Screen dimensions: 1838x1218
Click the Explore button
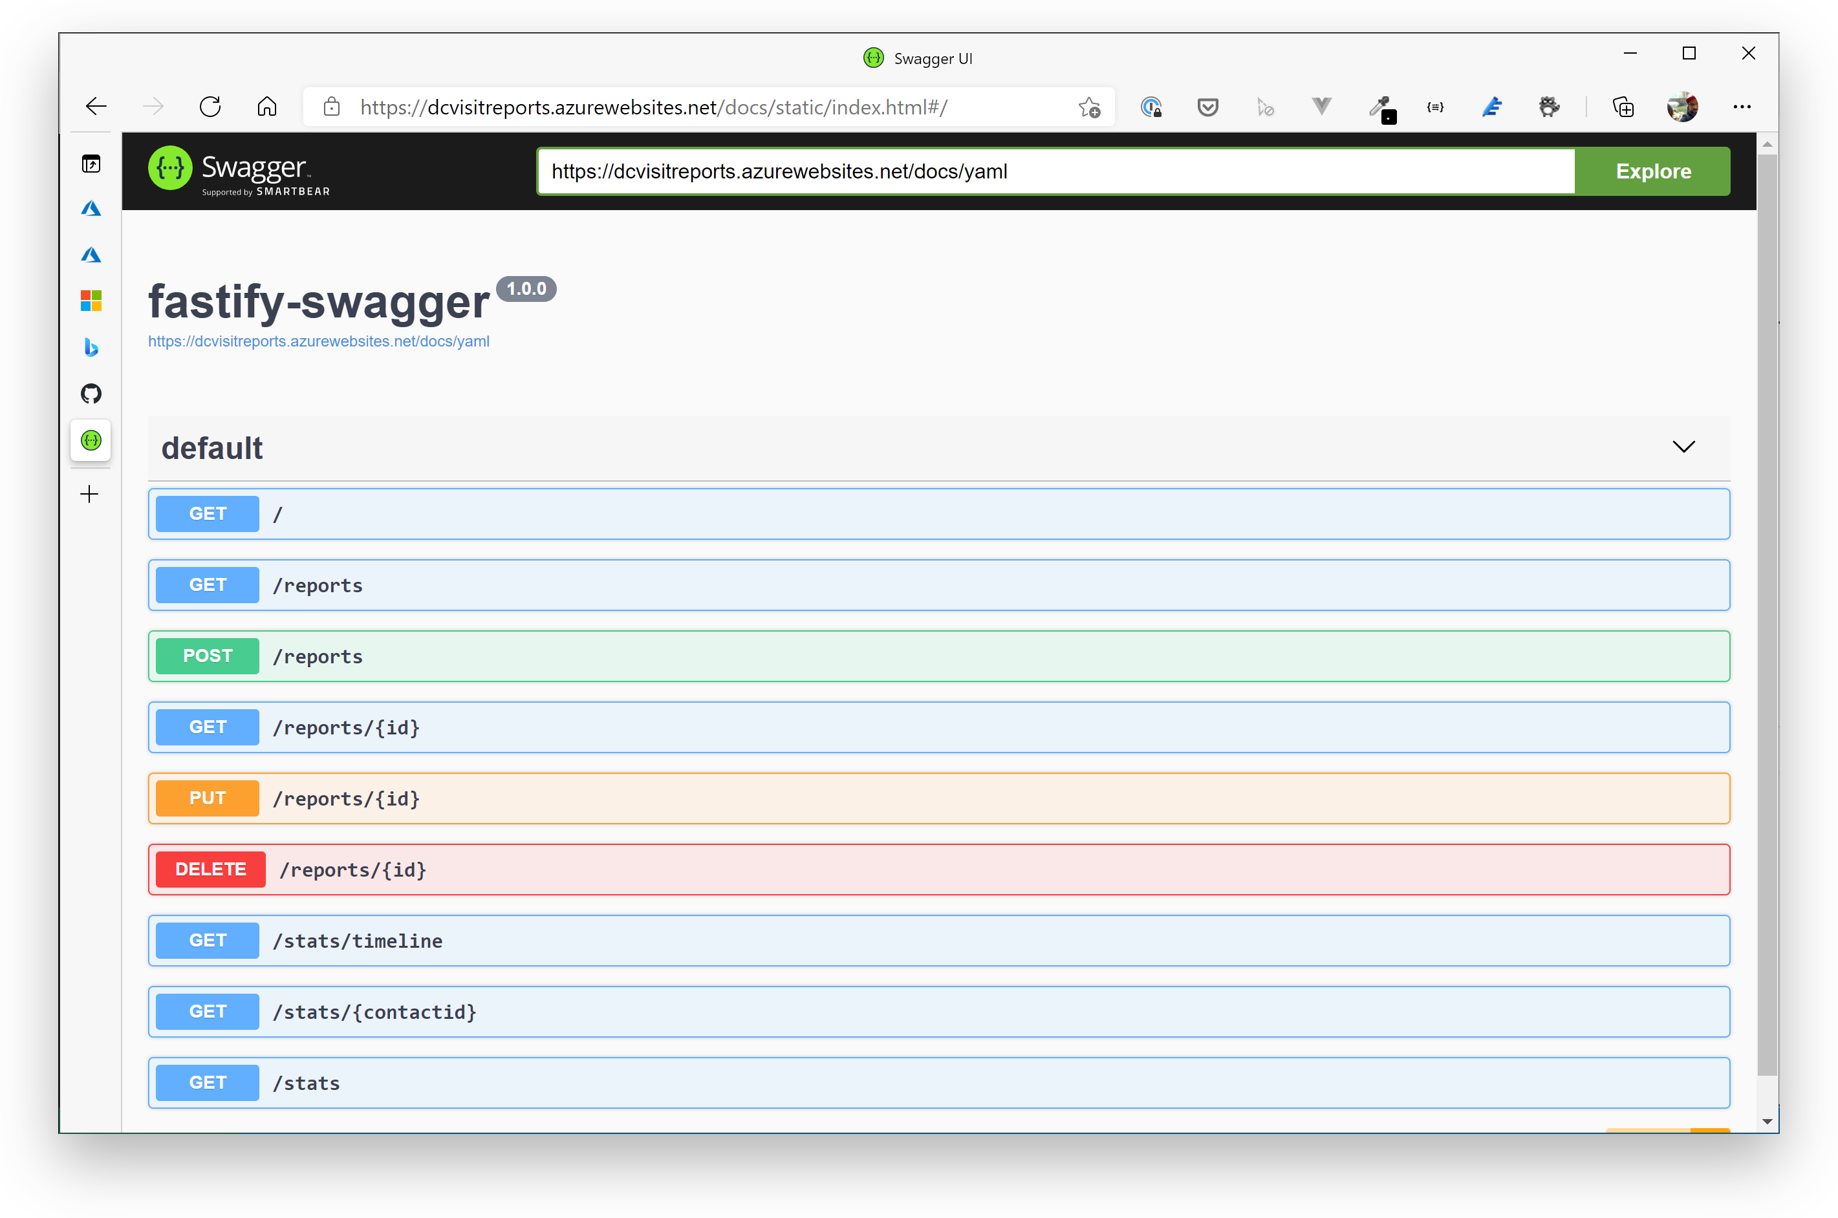1652,171
